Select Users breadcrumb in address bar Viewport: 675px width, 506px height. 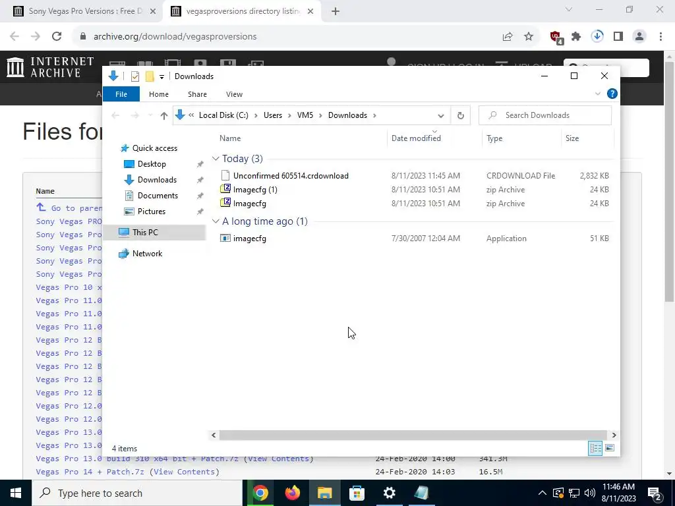coord(273,115)
